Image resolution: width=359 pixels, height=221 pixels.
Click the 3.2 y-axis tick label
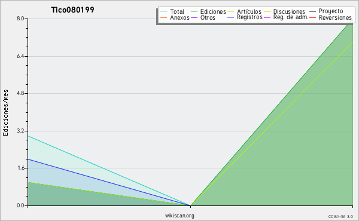(20, 131)
